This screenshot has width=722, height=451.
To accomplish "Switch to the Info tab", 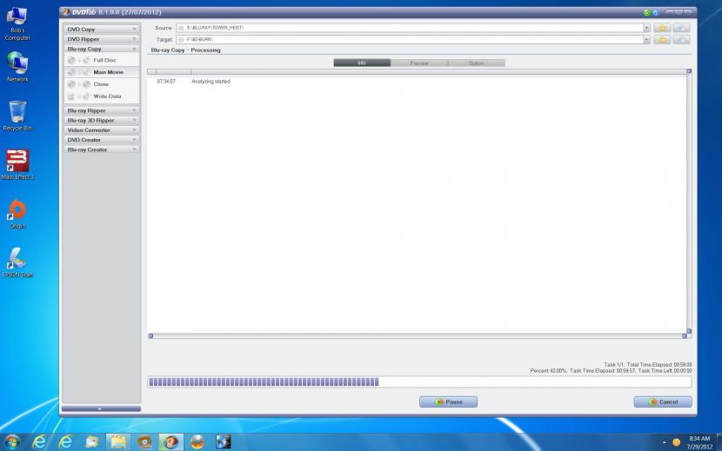I will [x=362, y=63].
